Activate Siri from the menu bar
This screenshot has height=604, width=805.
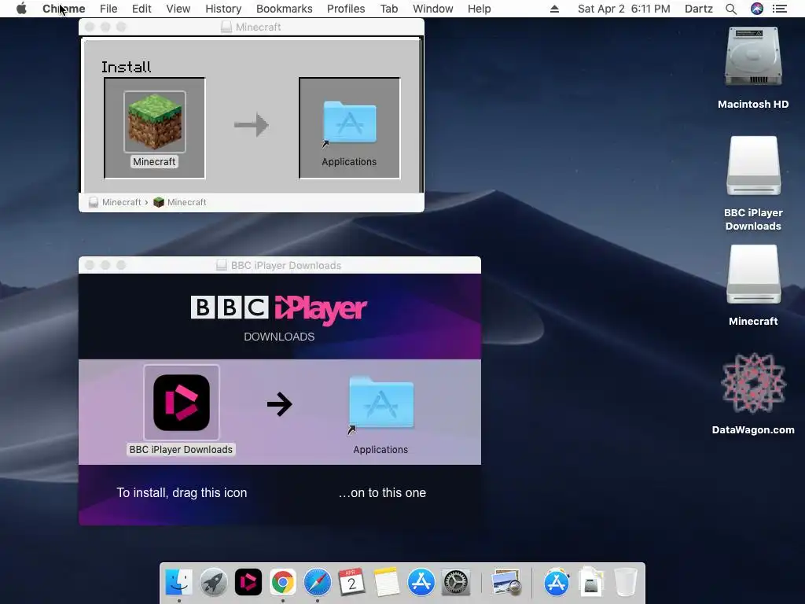757,9
